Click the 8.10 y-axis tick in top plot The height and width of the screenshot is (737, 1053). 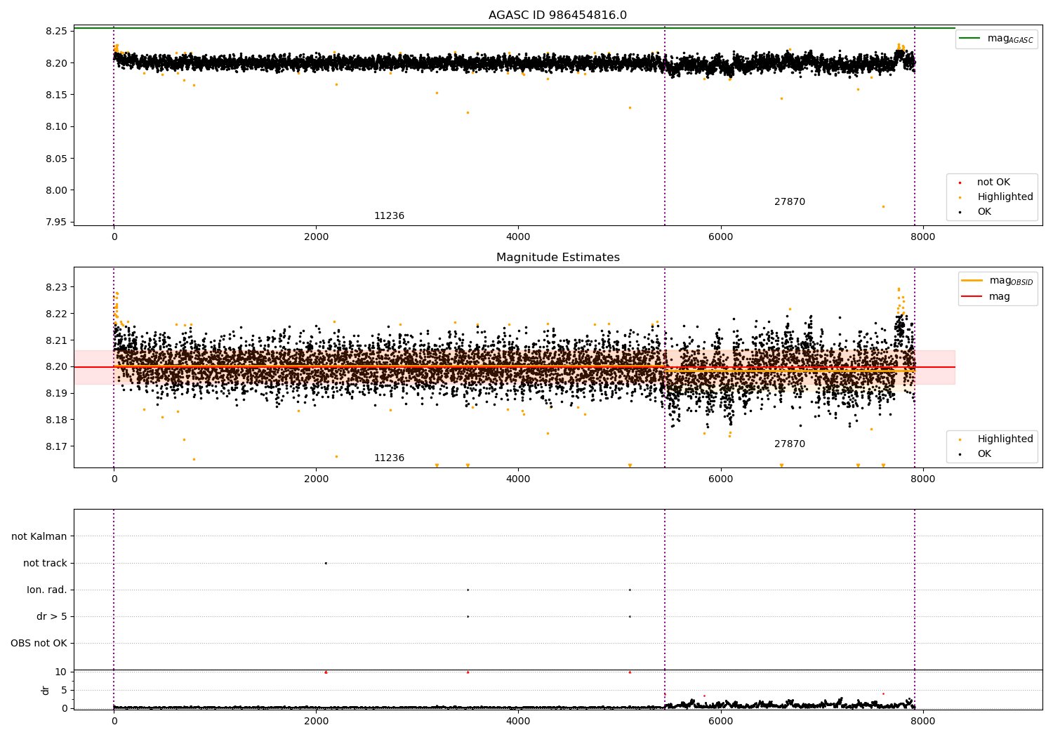tap(56, 126)
